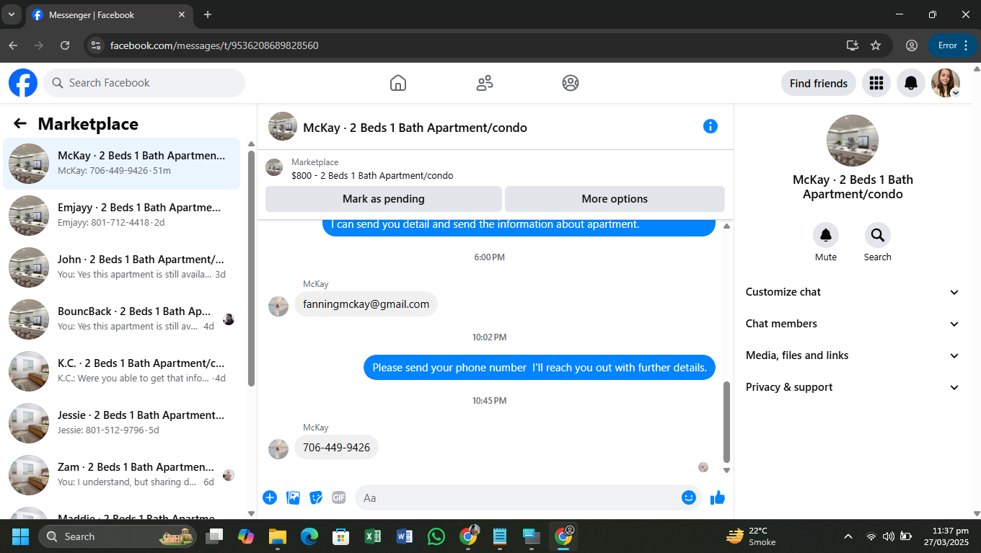Open more actions with the blue plus icon
The width and height of the screenshot is (981, 553).
coord(270,497)
